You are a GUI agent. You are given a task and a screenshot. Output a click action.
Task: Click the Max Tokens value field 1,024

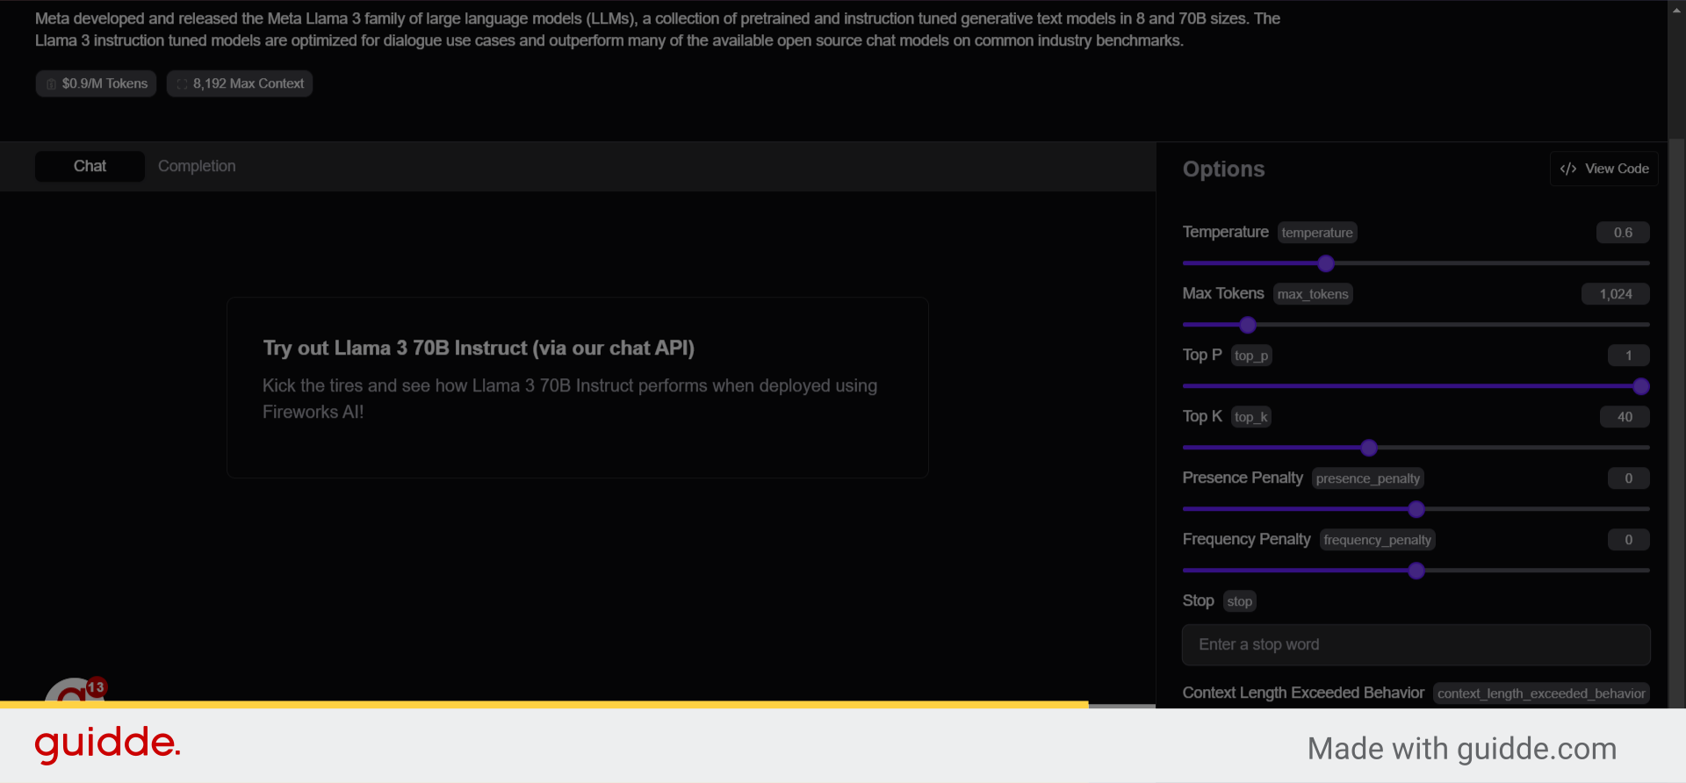point(1616,294)
